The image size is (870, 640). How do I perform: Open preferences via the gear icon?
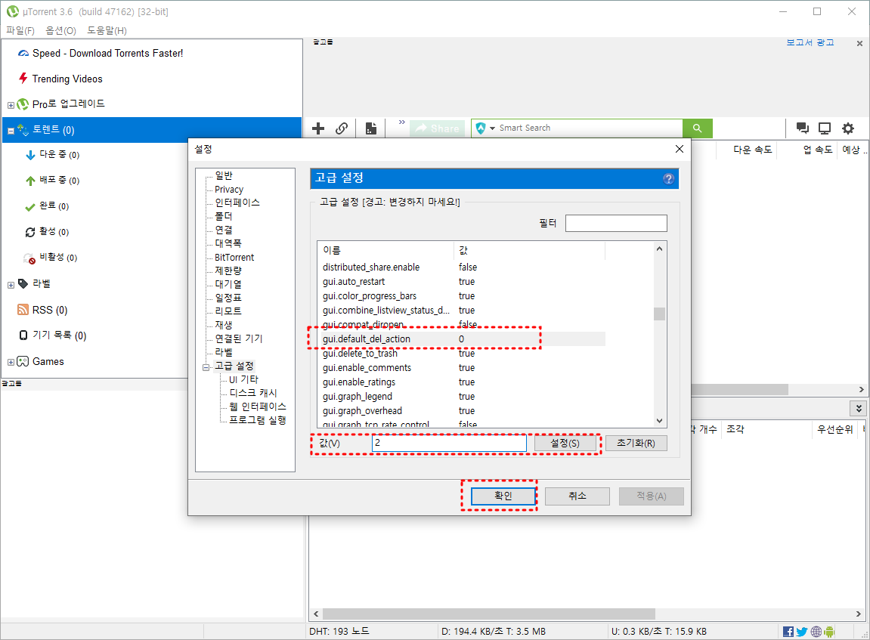[x=848, y=128]
